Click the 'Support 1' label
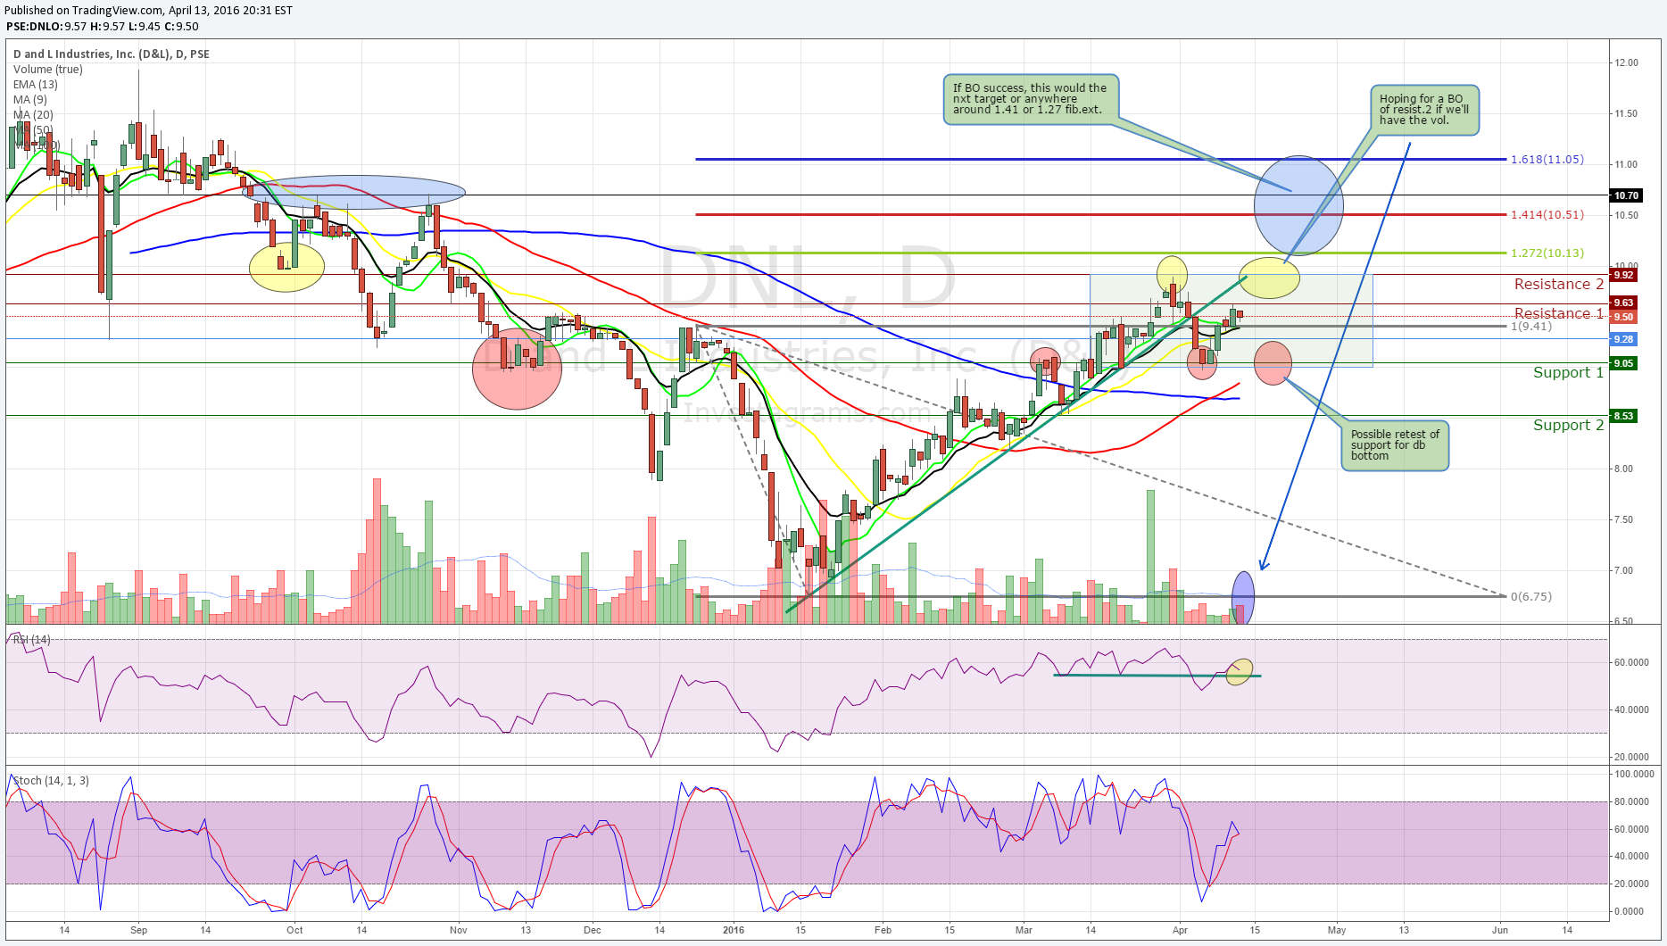This screenshot has height=946, width=1667. (1568, 372)
